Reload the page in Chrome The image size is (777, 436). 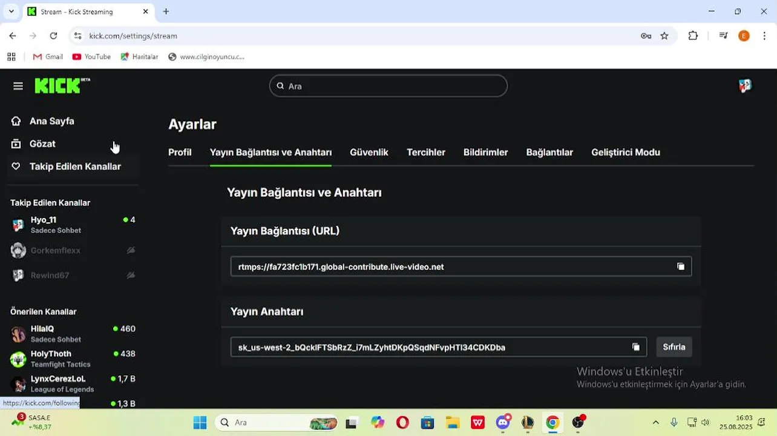pos(53,36)
